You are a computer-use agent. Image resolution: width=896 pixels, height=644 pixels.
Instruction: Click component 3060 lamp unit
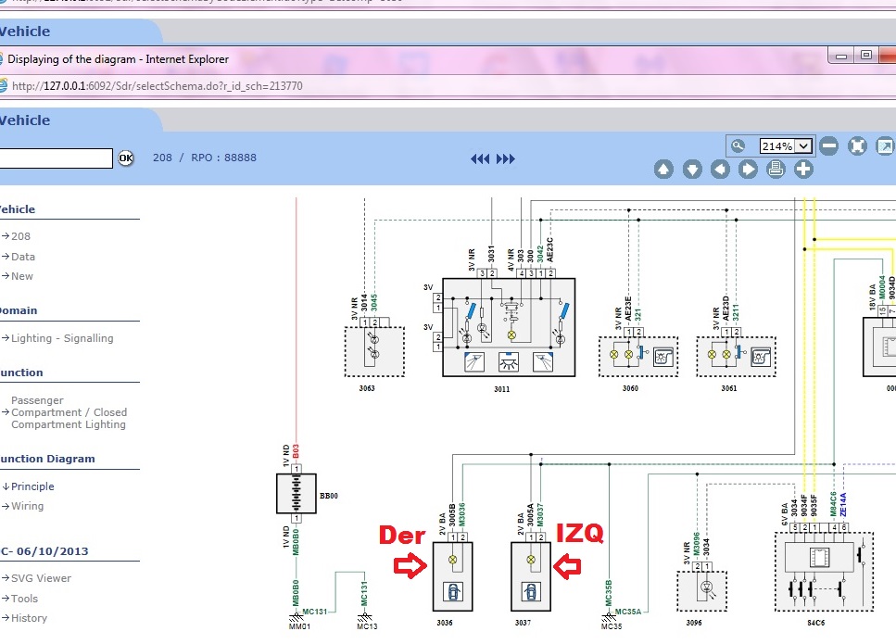(638, 357)
